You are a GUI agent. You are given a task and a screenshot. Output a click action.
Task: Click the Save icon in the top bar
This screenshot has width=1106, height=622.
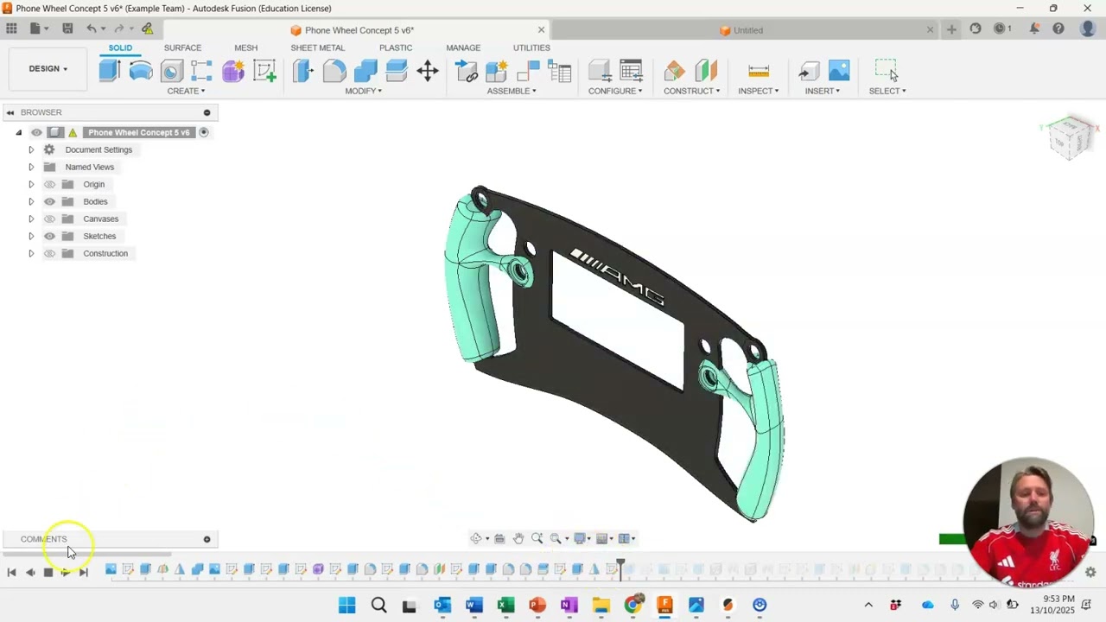coord(67,29)
